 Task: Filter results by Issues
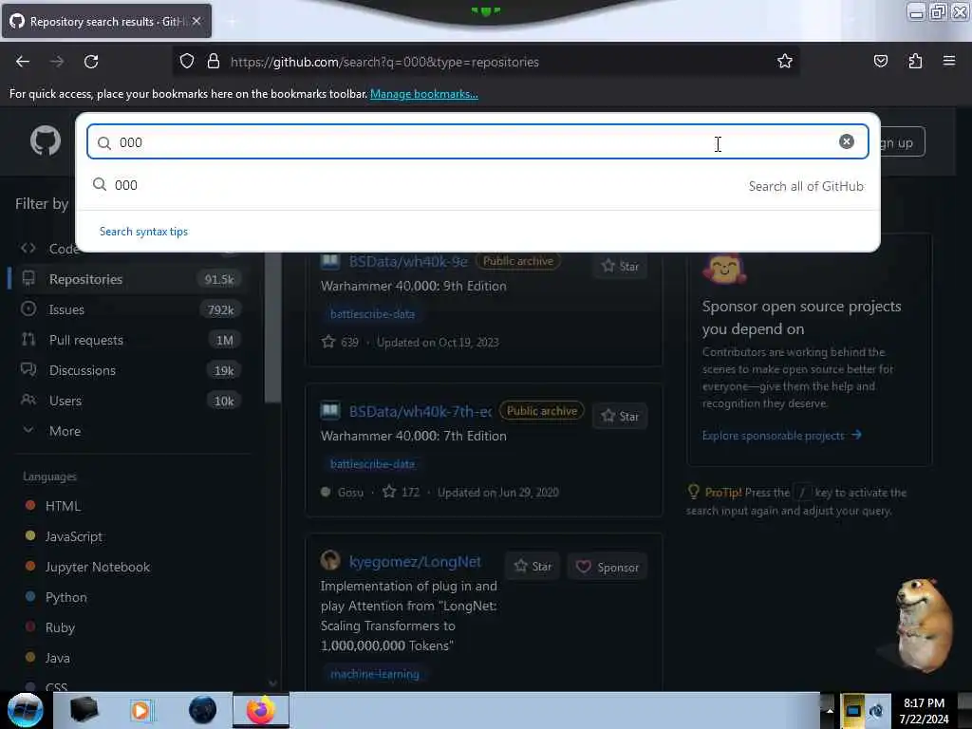[131, 309]
